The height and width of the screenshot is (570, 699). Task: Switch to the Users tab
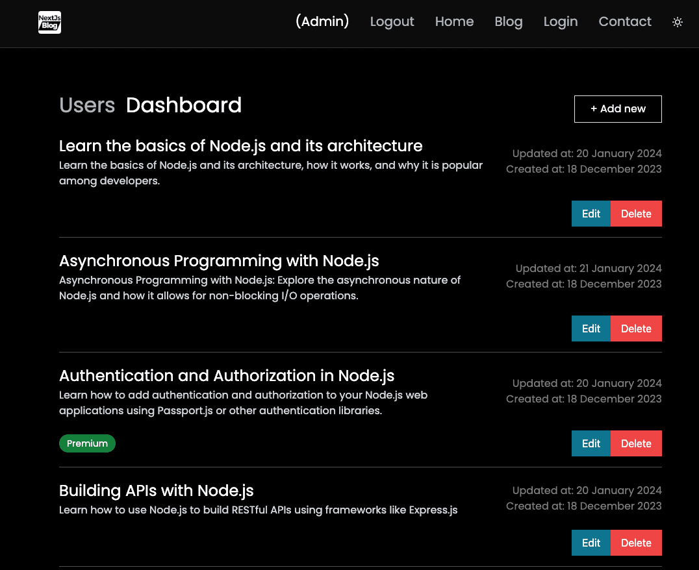coord(87,105)
